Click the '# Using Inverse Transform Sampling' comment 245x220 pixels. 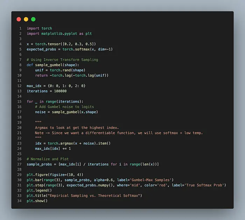(x=62, y=59)
